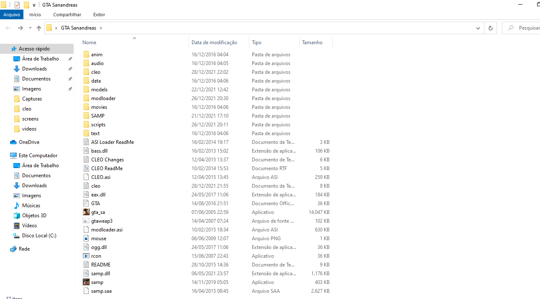Select the ASI Loader ReadMe document icon
Viewport: 540px width, 299px height.
click(86, 142)
